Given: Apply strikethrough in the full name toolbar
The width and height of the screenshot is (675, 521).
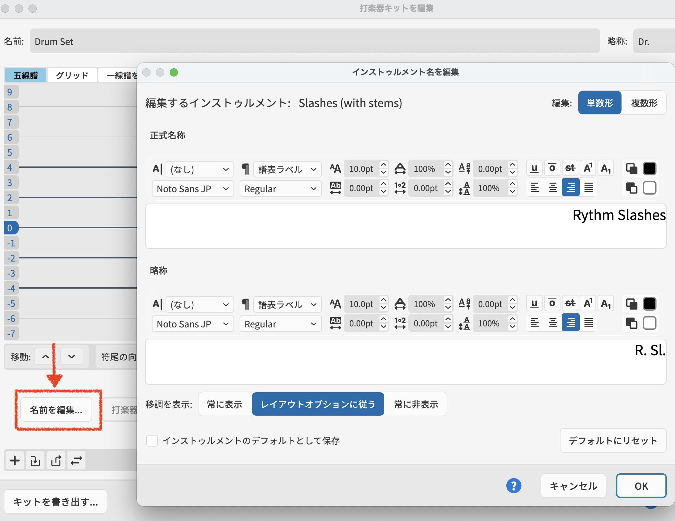Looking at the screenshot, I should pyautogui.click(x=570, y=169).
